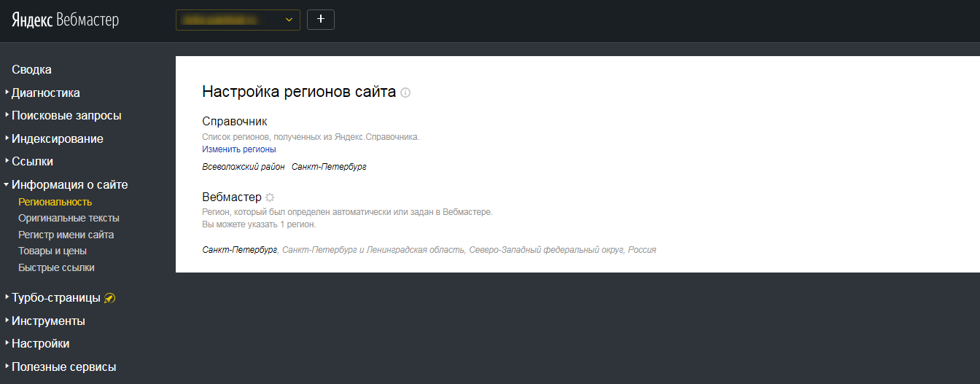Collapse the Информация о сайте section
This screenshot has width=980, height=384.
(69, 184)
